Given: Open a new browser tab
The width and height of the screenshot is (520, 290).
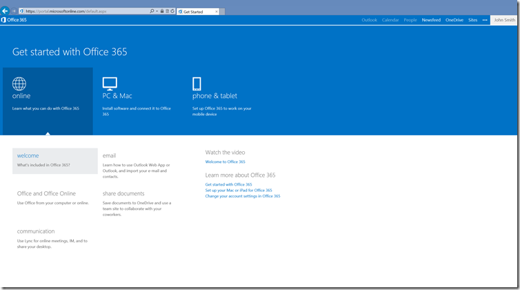Looking at the screenshot, I should coord(223,12).
